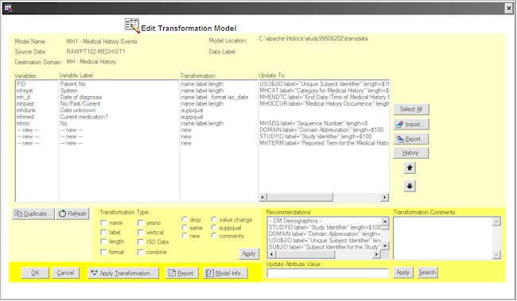
Task: Click Transformation Comments scroll-down arrow
Action: (496, 255)
